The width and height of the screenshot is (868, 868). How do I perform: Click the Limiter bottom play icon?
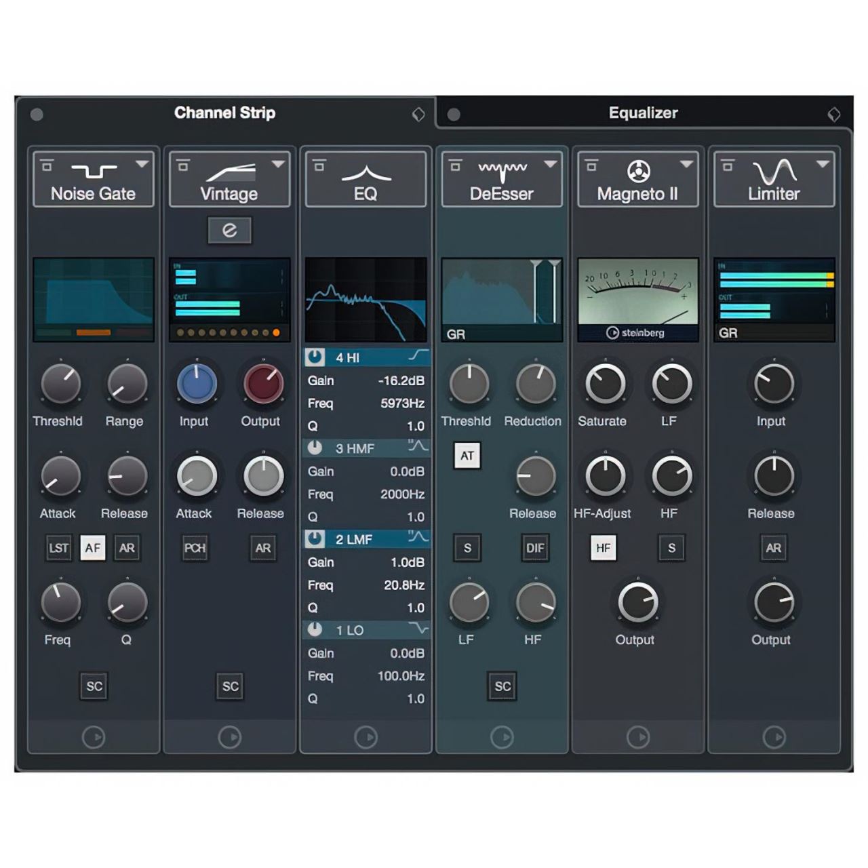point(774,737)
